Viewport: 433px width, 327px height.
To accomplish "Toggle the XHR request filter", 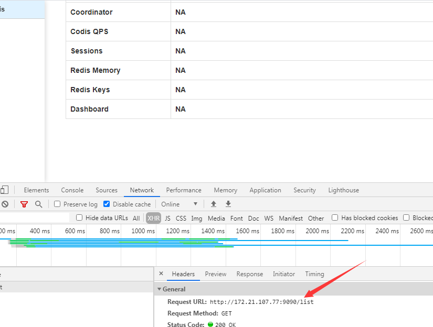I will pyautogui.click(x=154, y=219).
